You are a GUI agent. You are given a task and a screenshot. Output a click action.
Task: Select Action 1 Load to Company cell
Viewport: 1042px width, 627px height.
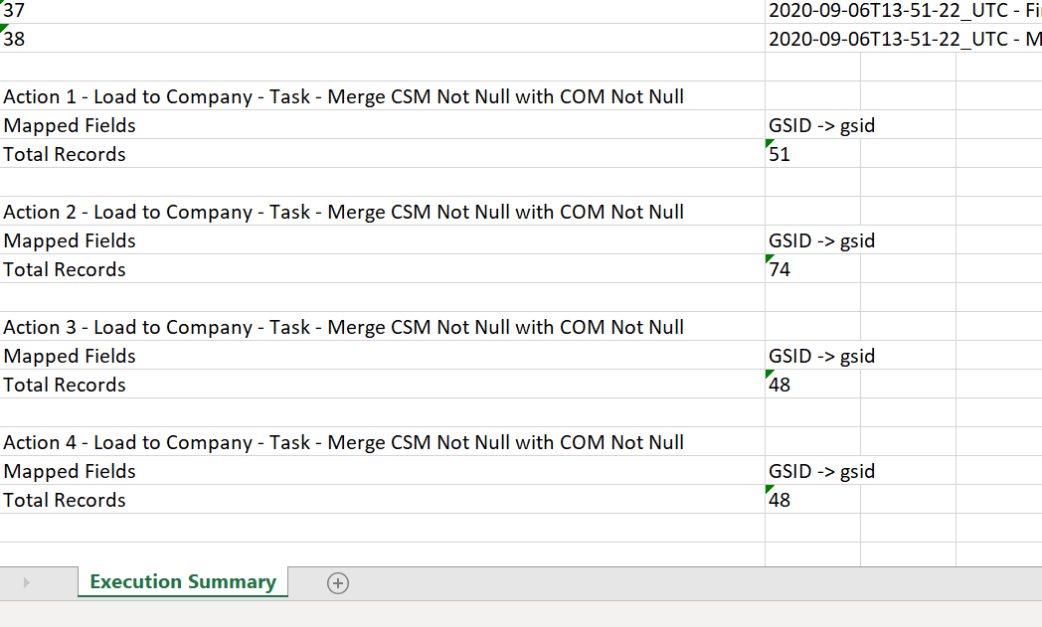[x=382, y=96]
